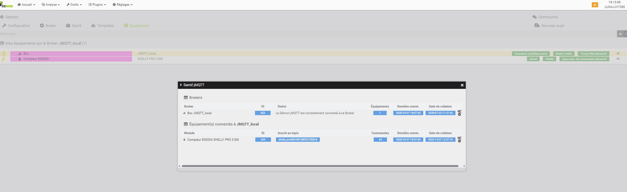Click the equipment list table icon
Viewport: 627px width, 192px height.
click(2, 43)
